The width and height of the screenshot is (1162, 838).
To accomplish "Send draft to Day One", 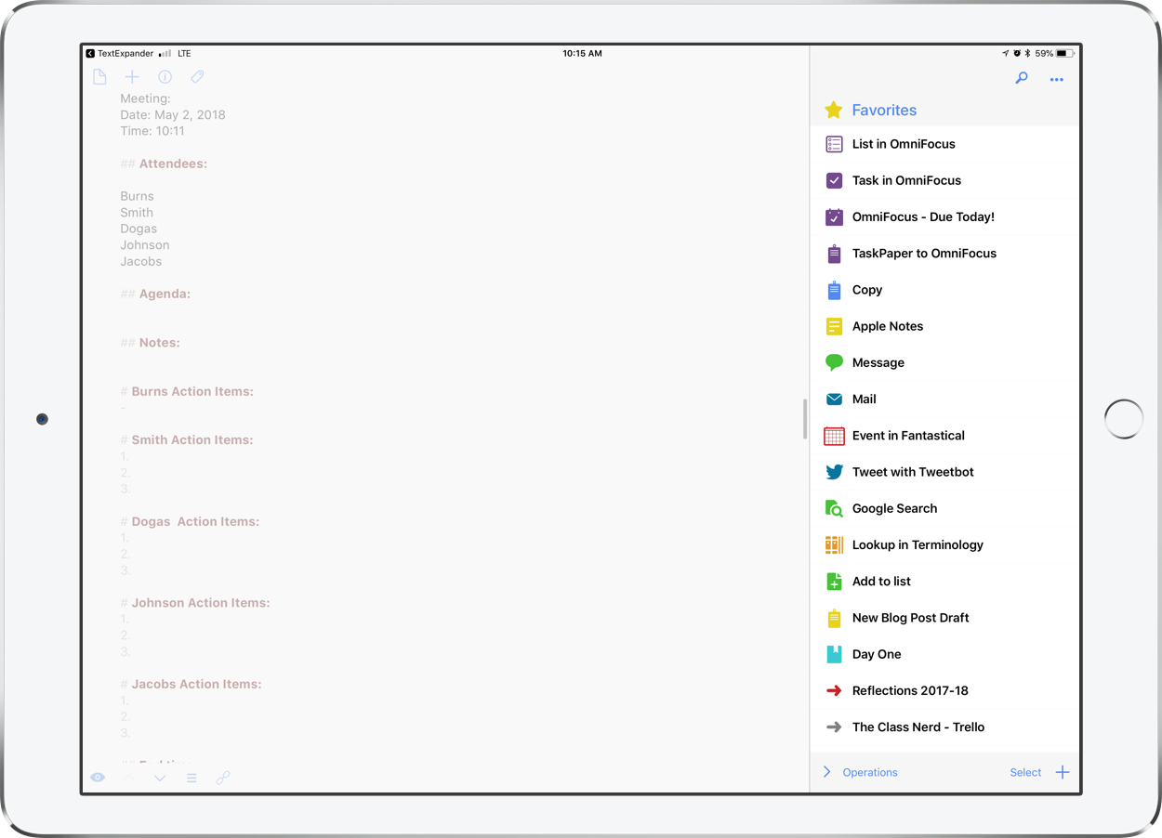I will coord(944,654).
